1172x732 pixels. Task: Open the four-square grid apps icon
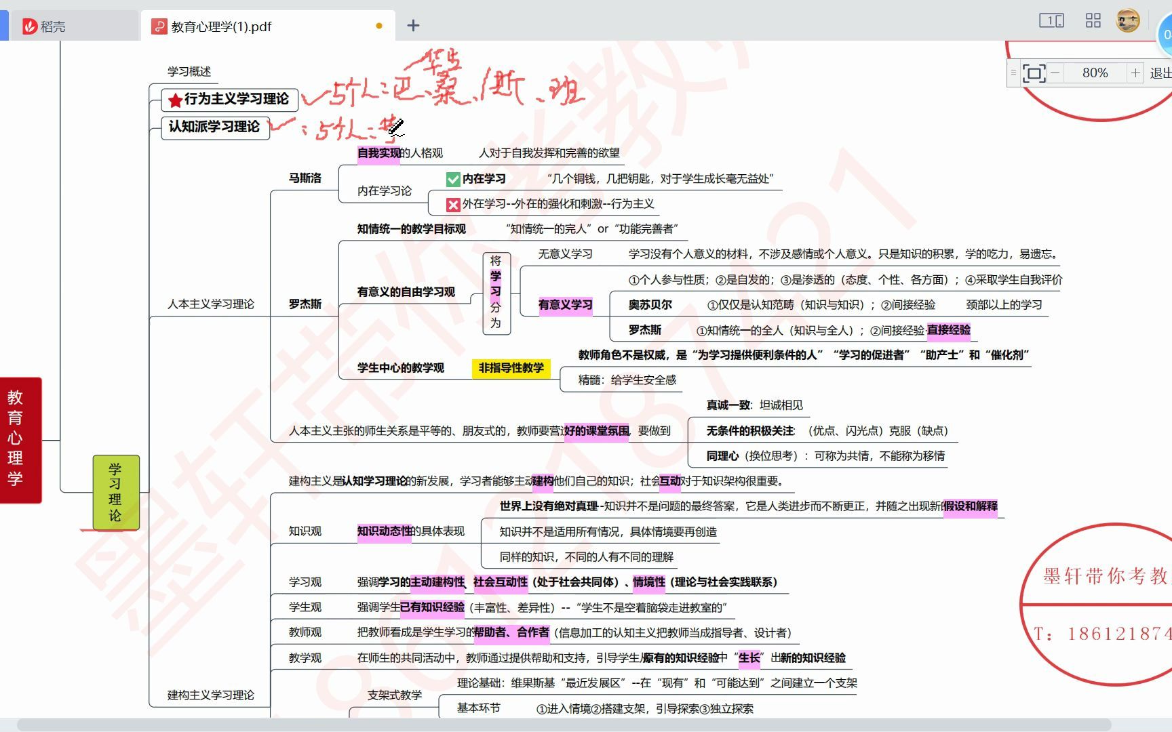coord(1093,21)
